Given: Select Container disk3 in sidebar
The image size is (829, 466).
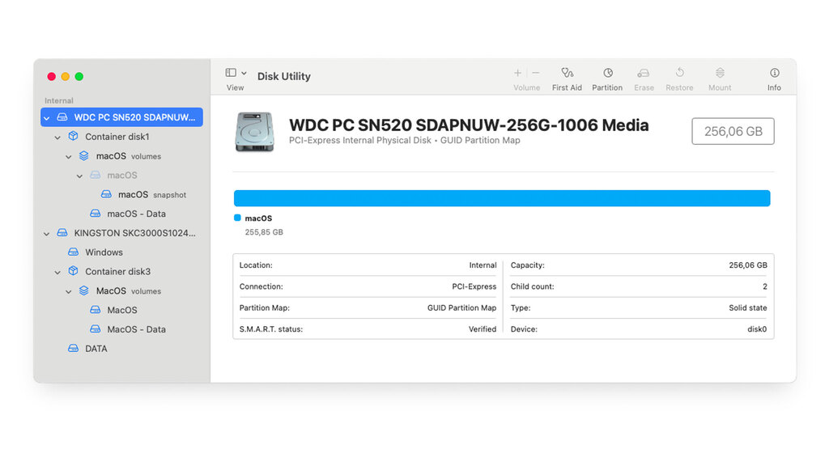Looking at the screenshot, I should (121, 272).
